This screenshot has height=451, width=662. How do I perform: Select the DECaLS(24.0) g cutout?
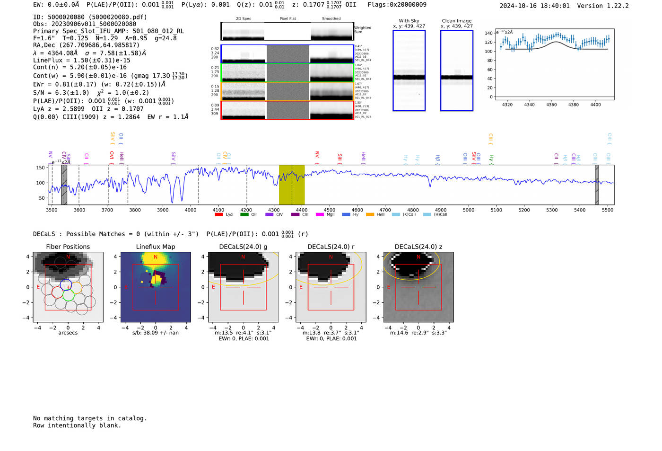pos(243,287)
